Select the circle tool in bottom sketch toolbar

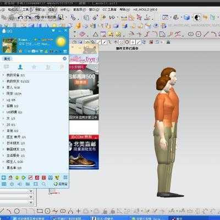pyautogui.click(x=17, y=211)
